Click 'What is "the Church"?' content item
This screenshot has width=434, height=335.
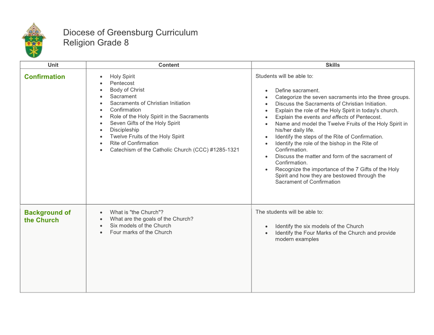137,212
